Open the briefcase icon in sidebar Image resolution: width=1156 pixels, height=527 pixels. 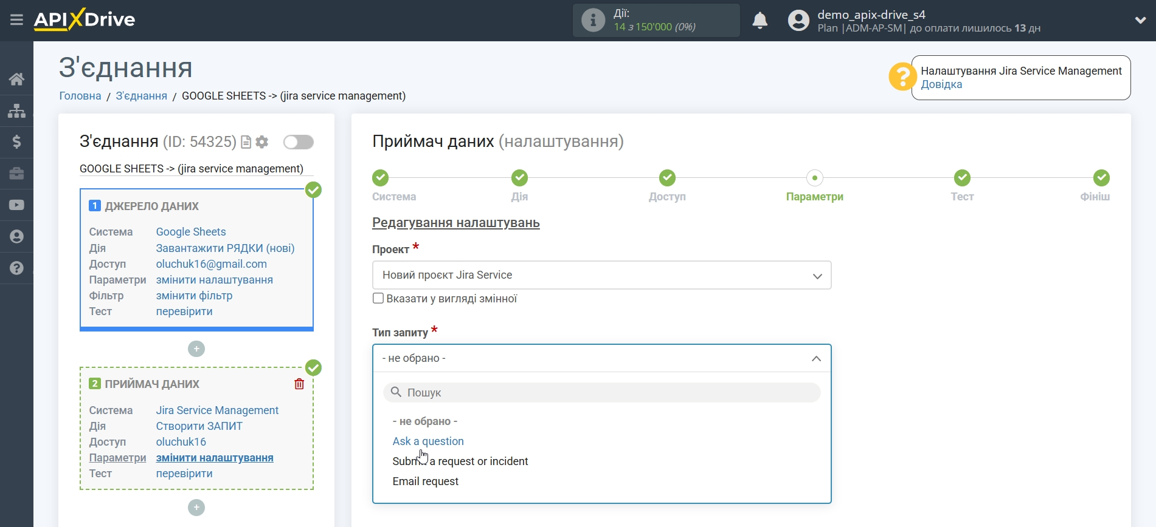point(16,174)
